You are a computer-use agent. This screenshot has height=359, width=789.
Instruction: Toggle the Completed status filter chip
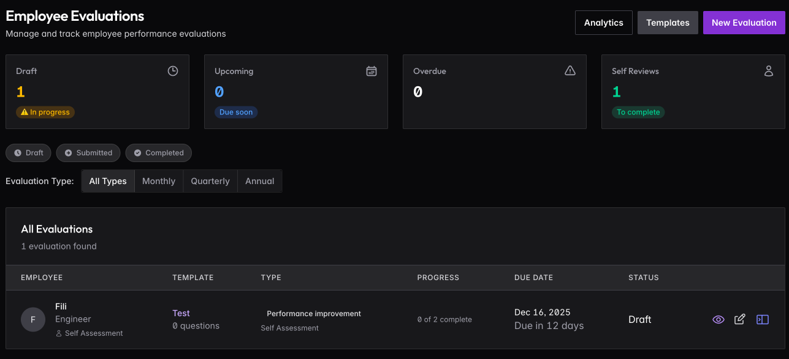[x=158, y=153]
